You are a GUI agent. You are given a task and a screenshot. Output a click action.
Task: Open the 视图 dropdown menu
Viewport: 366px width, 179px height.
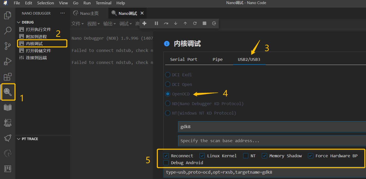click(x=93, y=24)
